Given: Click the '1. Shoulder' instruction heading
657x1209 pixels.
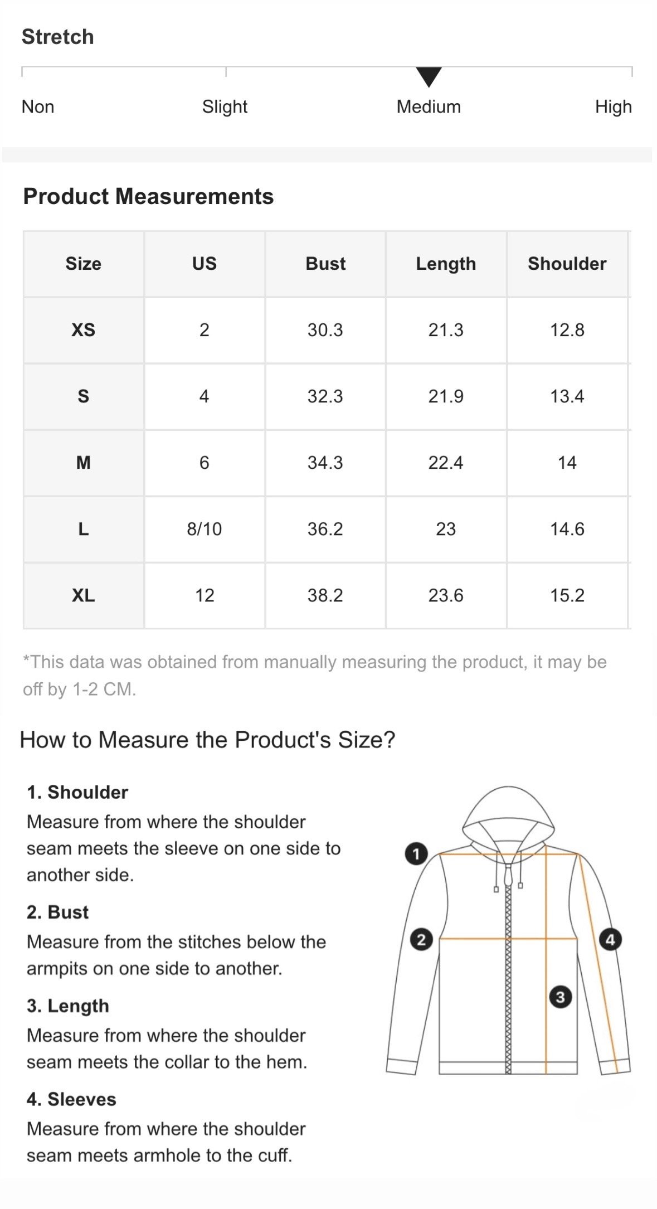Looking at the screenshot, I should click(x=77, y=792).
